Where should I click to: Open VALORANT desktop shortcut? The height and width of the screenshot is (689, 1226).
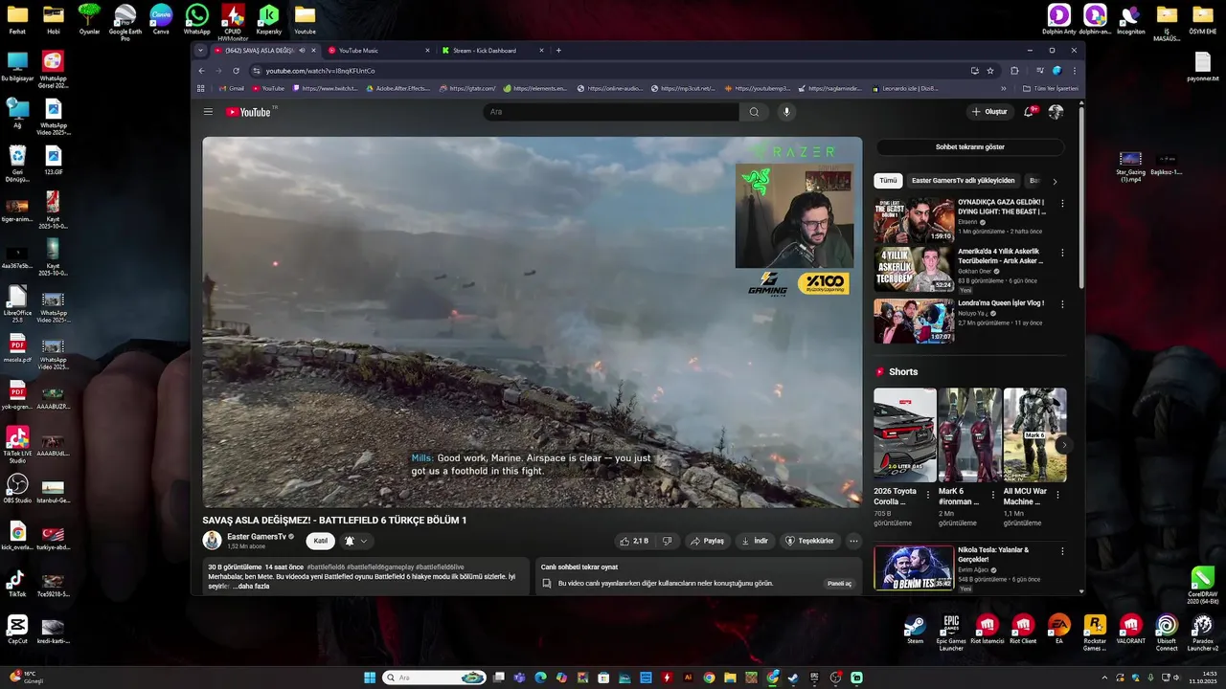pos(1130,629)
